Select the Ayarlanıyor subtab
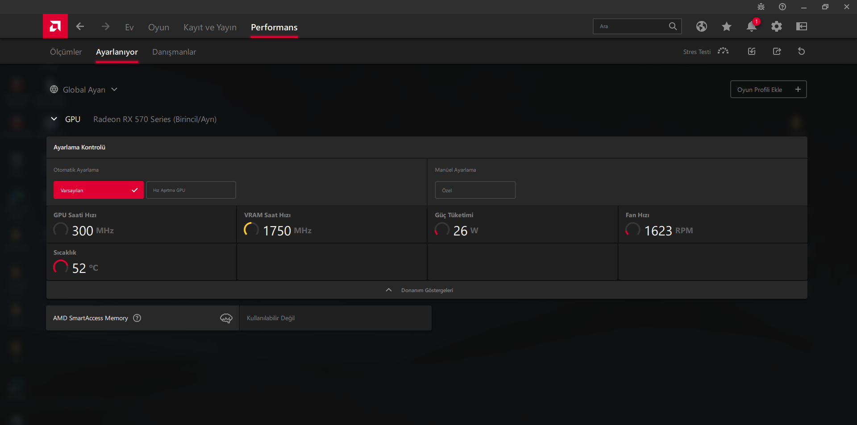857x425 pixels. [117, 52]
